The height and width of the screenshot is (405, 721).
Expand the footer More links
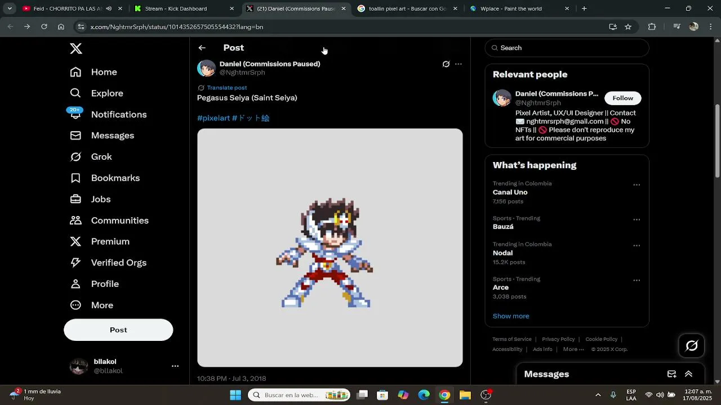tap(573, 349)
